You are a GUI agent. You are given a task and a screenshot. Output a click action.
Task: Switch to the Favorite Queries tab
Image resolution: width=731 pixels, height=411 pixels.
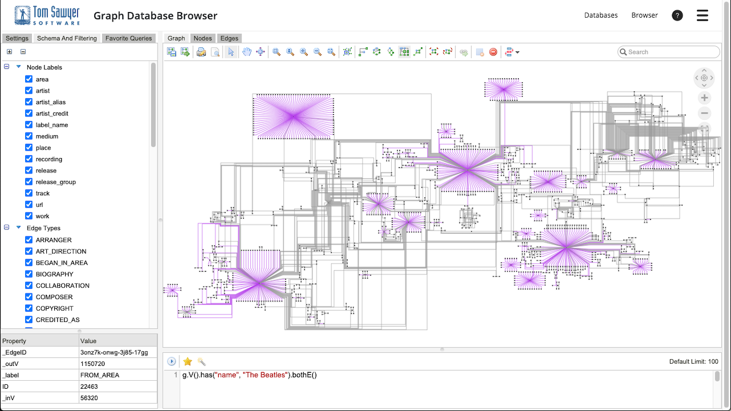tap(128, 38)
